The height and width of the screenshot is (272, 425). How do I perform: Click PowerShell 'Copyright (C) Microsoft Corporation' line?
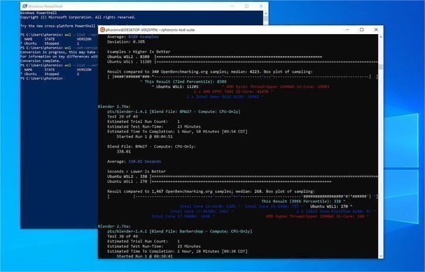click(78, 18)
